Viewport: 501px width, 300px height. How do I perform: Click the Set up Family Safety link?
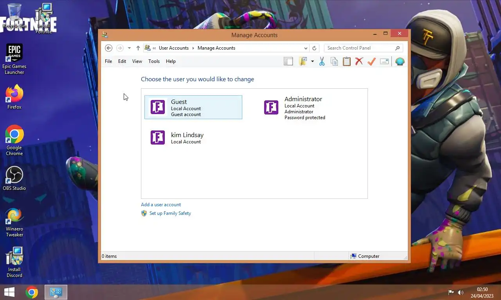170,213
